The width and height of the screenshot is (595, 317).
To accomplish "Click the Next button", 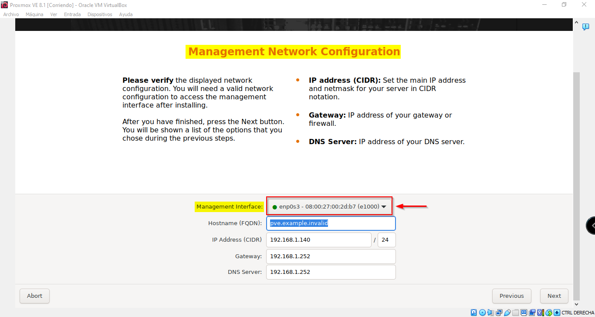I will (x=554, y=296).
